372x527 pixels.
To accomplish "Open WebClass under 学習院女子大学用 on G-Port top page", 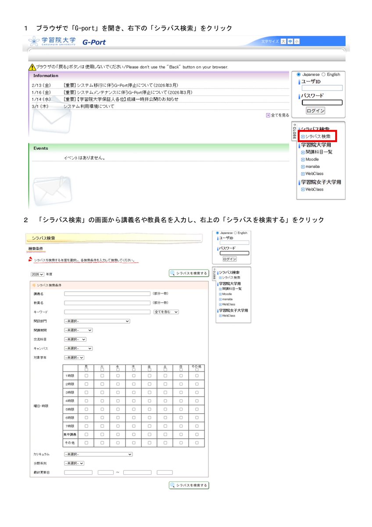I will (314, 189).
